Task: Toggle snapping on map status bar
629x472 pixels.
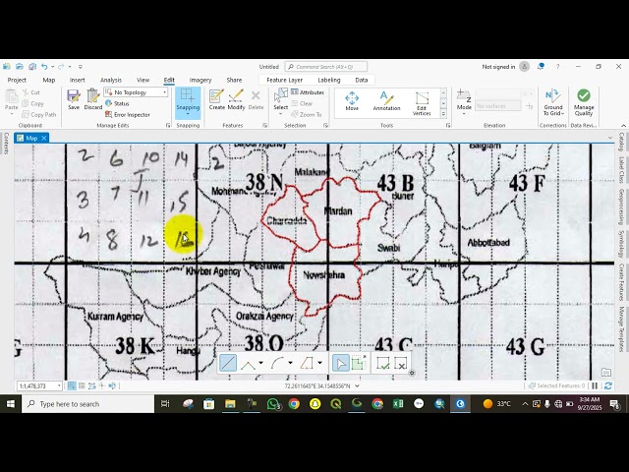Action: click(72, 385)
